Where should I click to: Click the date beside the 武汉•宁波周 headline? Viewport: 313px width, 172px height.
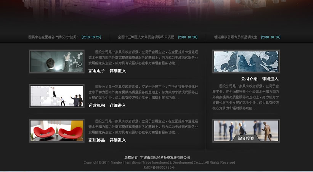[x=91, y=37]
